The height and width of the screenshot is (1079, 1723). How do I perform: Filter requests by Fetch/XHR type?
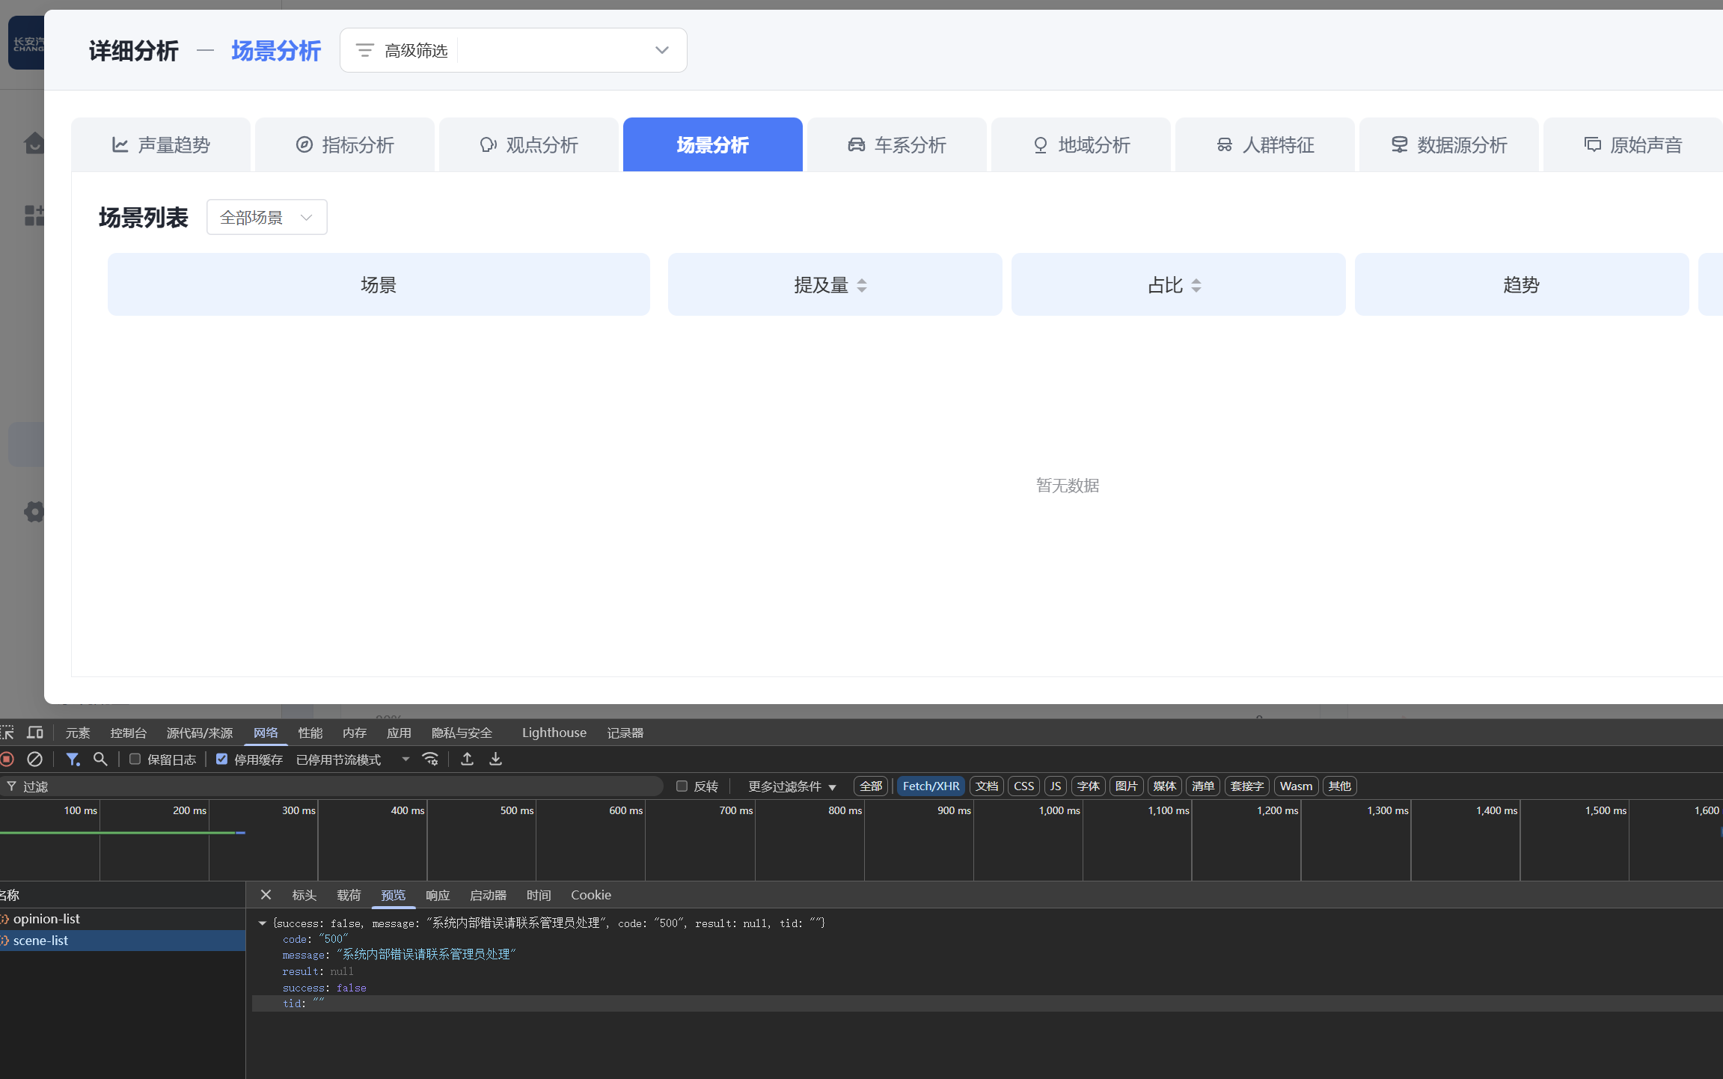pos(931,786)
